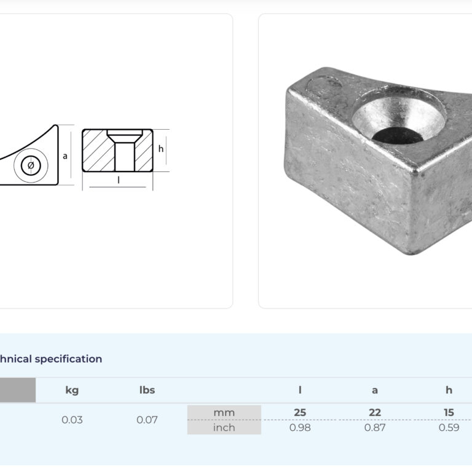The width and height of the screenshot is (472, 472).
Task: Click the 'a' column header in table
Action: coord(374,390)
